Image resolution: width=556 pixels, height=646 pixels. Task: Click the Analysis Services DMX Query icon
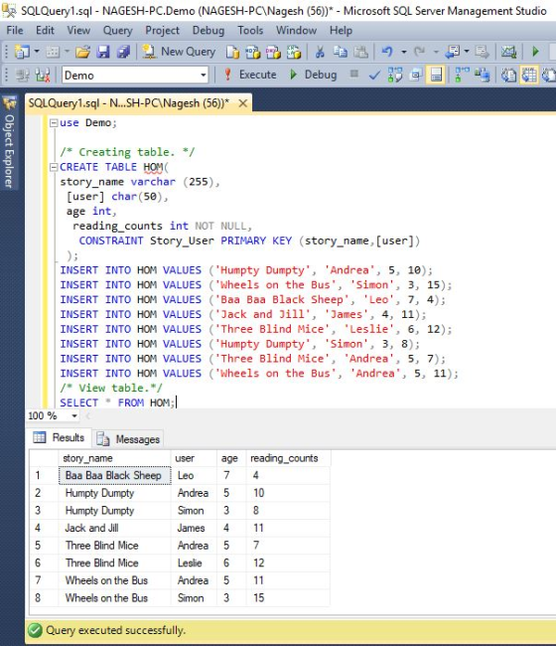(273, 52)
